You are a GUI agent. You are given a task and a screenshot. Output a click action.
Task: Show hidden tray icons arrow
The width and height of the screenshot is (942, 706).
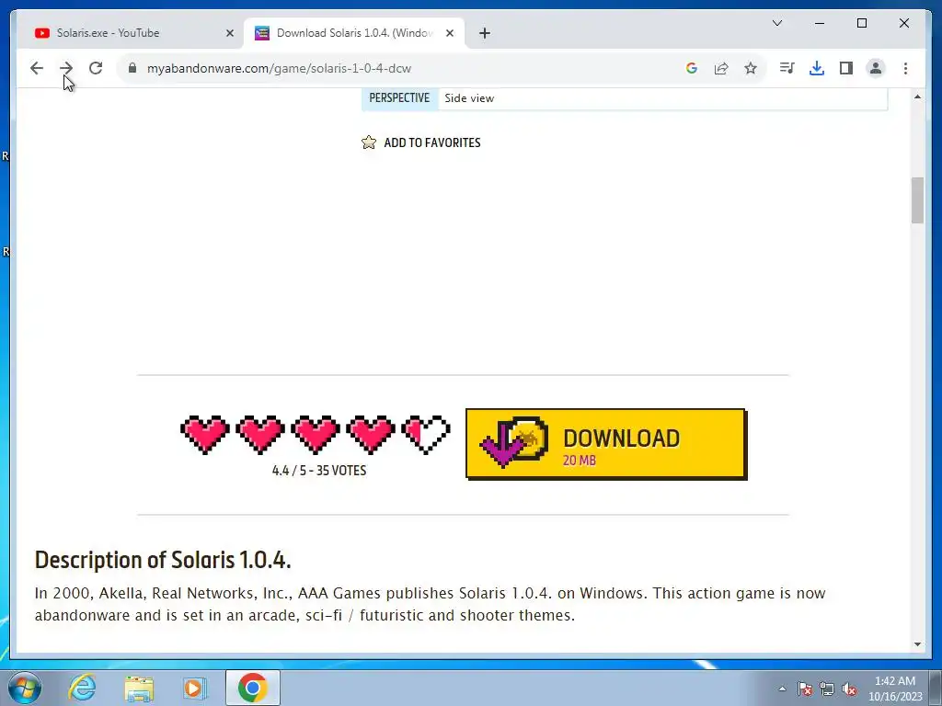point(782,689)
